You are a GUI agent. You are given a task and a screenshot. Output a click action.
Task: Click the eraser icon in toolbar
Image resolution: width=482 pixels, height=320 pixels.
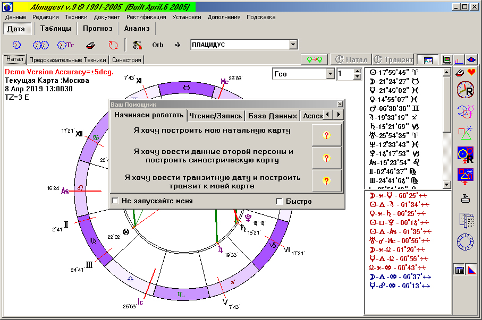(x=90, y=46)
